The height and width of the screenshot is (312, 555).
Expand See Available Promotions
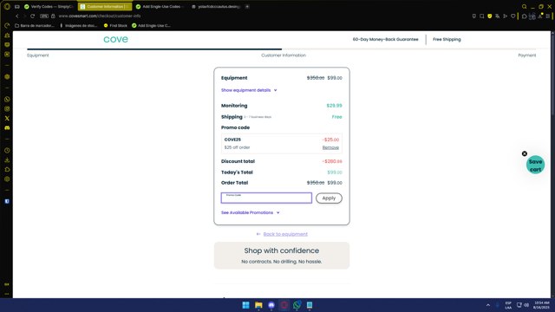click(251, 212)
